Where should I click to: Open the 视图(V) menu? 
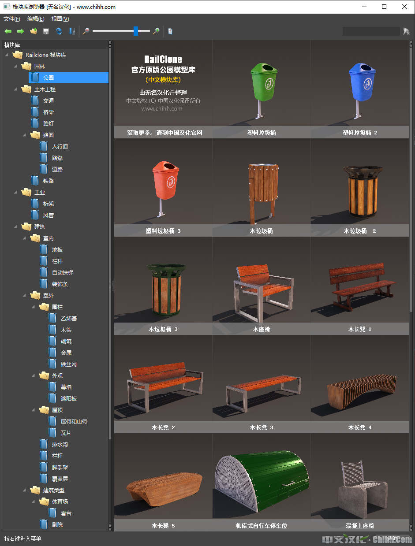tap(60, 19)
